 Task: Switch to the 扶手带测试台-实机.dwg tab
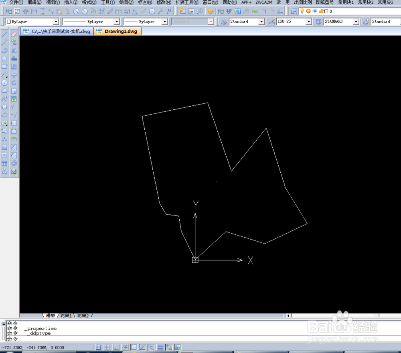coord(57,31)
